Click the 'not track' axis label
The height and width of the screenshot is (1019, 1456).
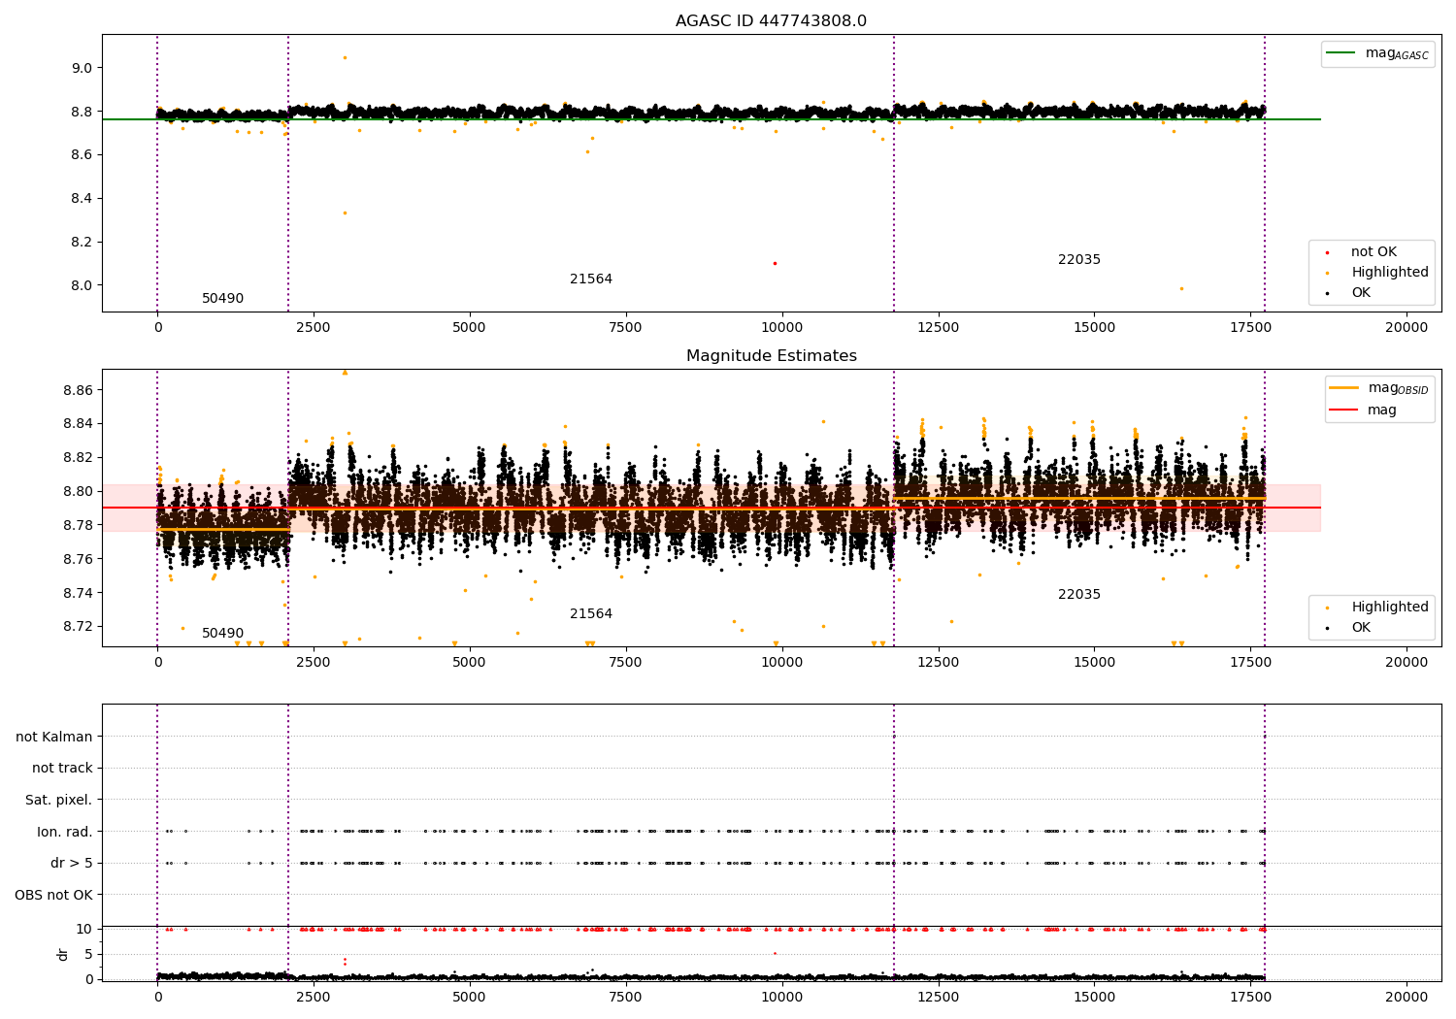tap(62, 769)
